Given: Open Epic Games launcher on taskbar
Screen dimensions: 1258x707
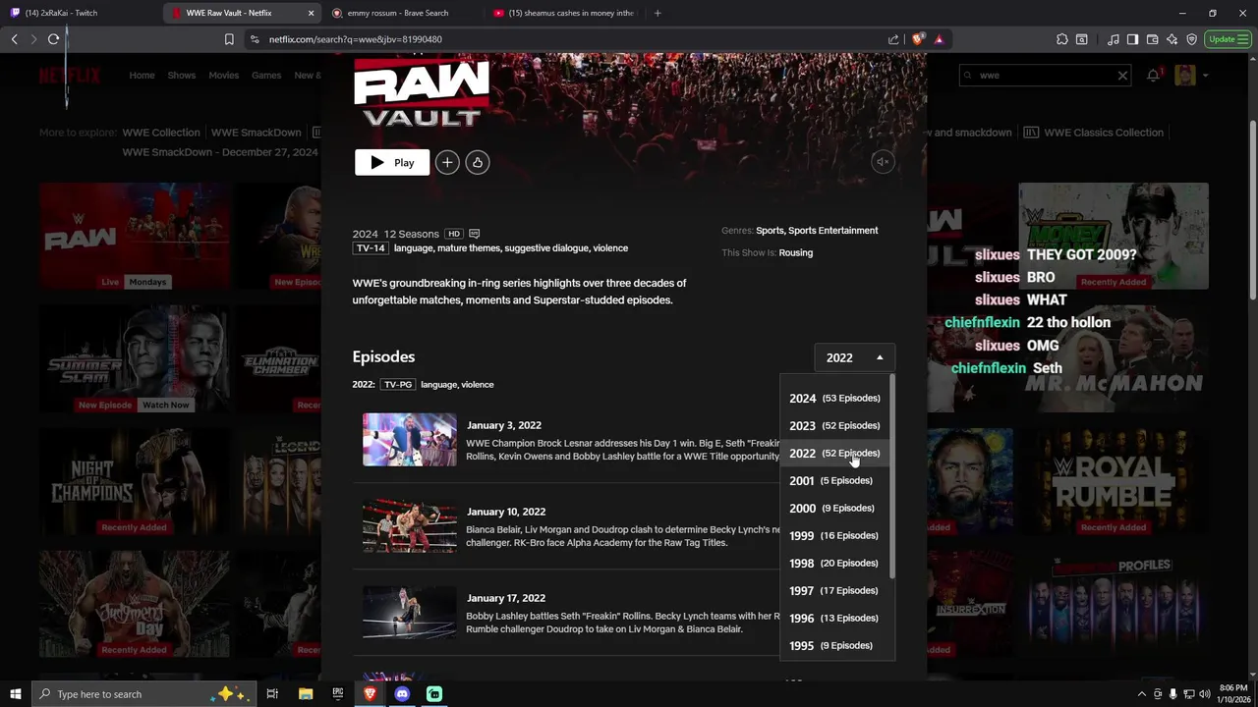Looking at the screenshot, I should pos(338,694).
